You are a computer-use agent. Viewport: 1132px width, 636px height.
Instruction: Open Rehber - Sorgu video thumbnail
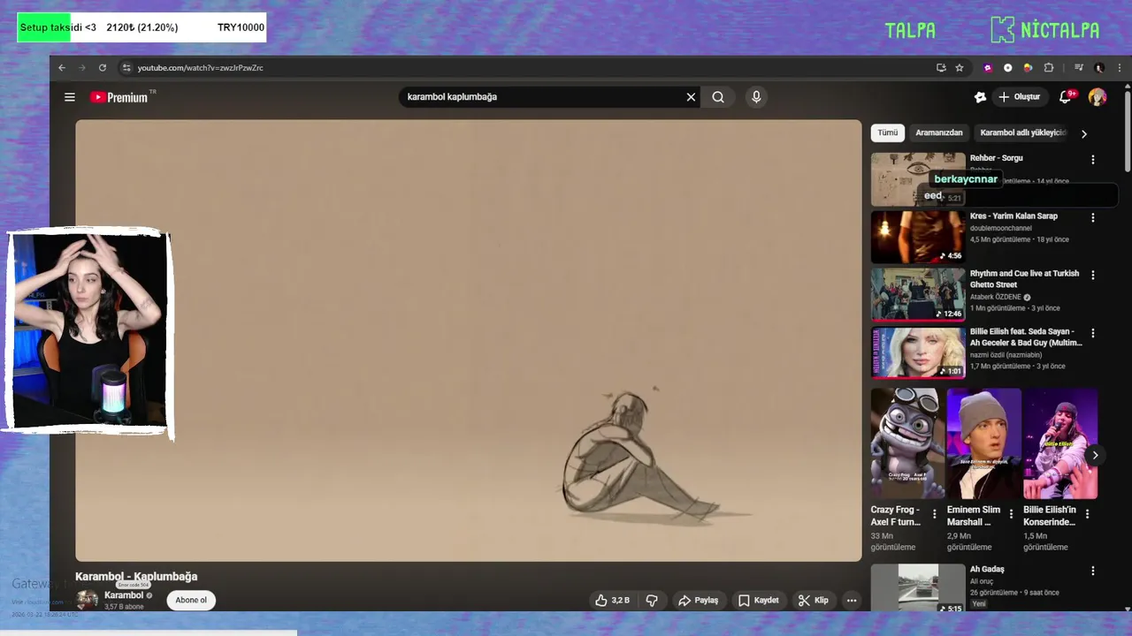918,179
